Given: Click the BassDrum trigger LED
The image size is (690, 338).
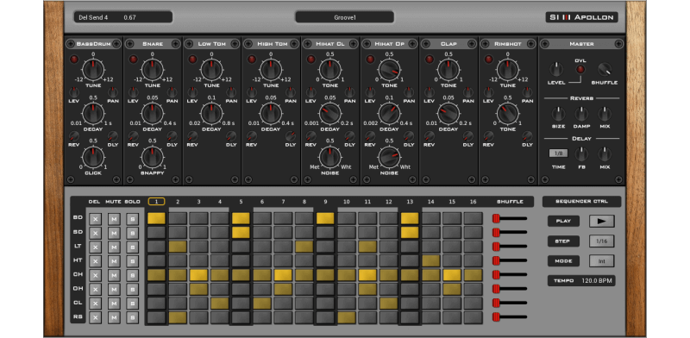Looking at the screenshot, I should (x=73, y=59).
